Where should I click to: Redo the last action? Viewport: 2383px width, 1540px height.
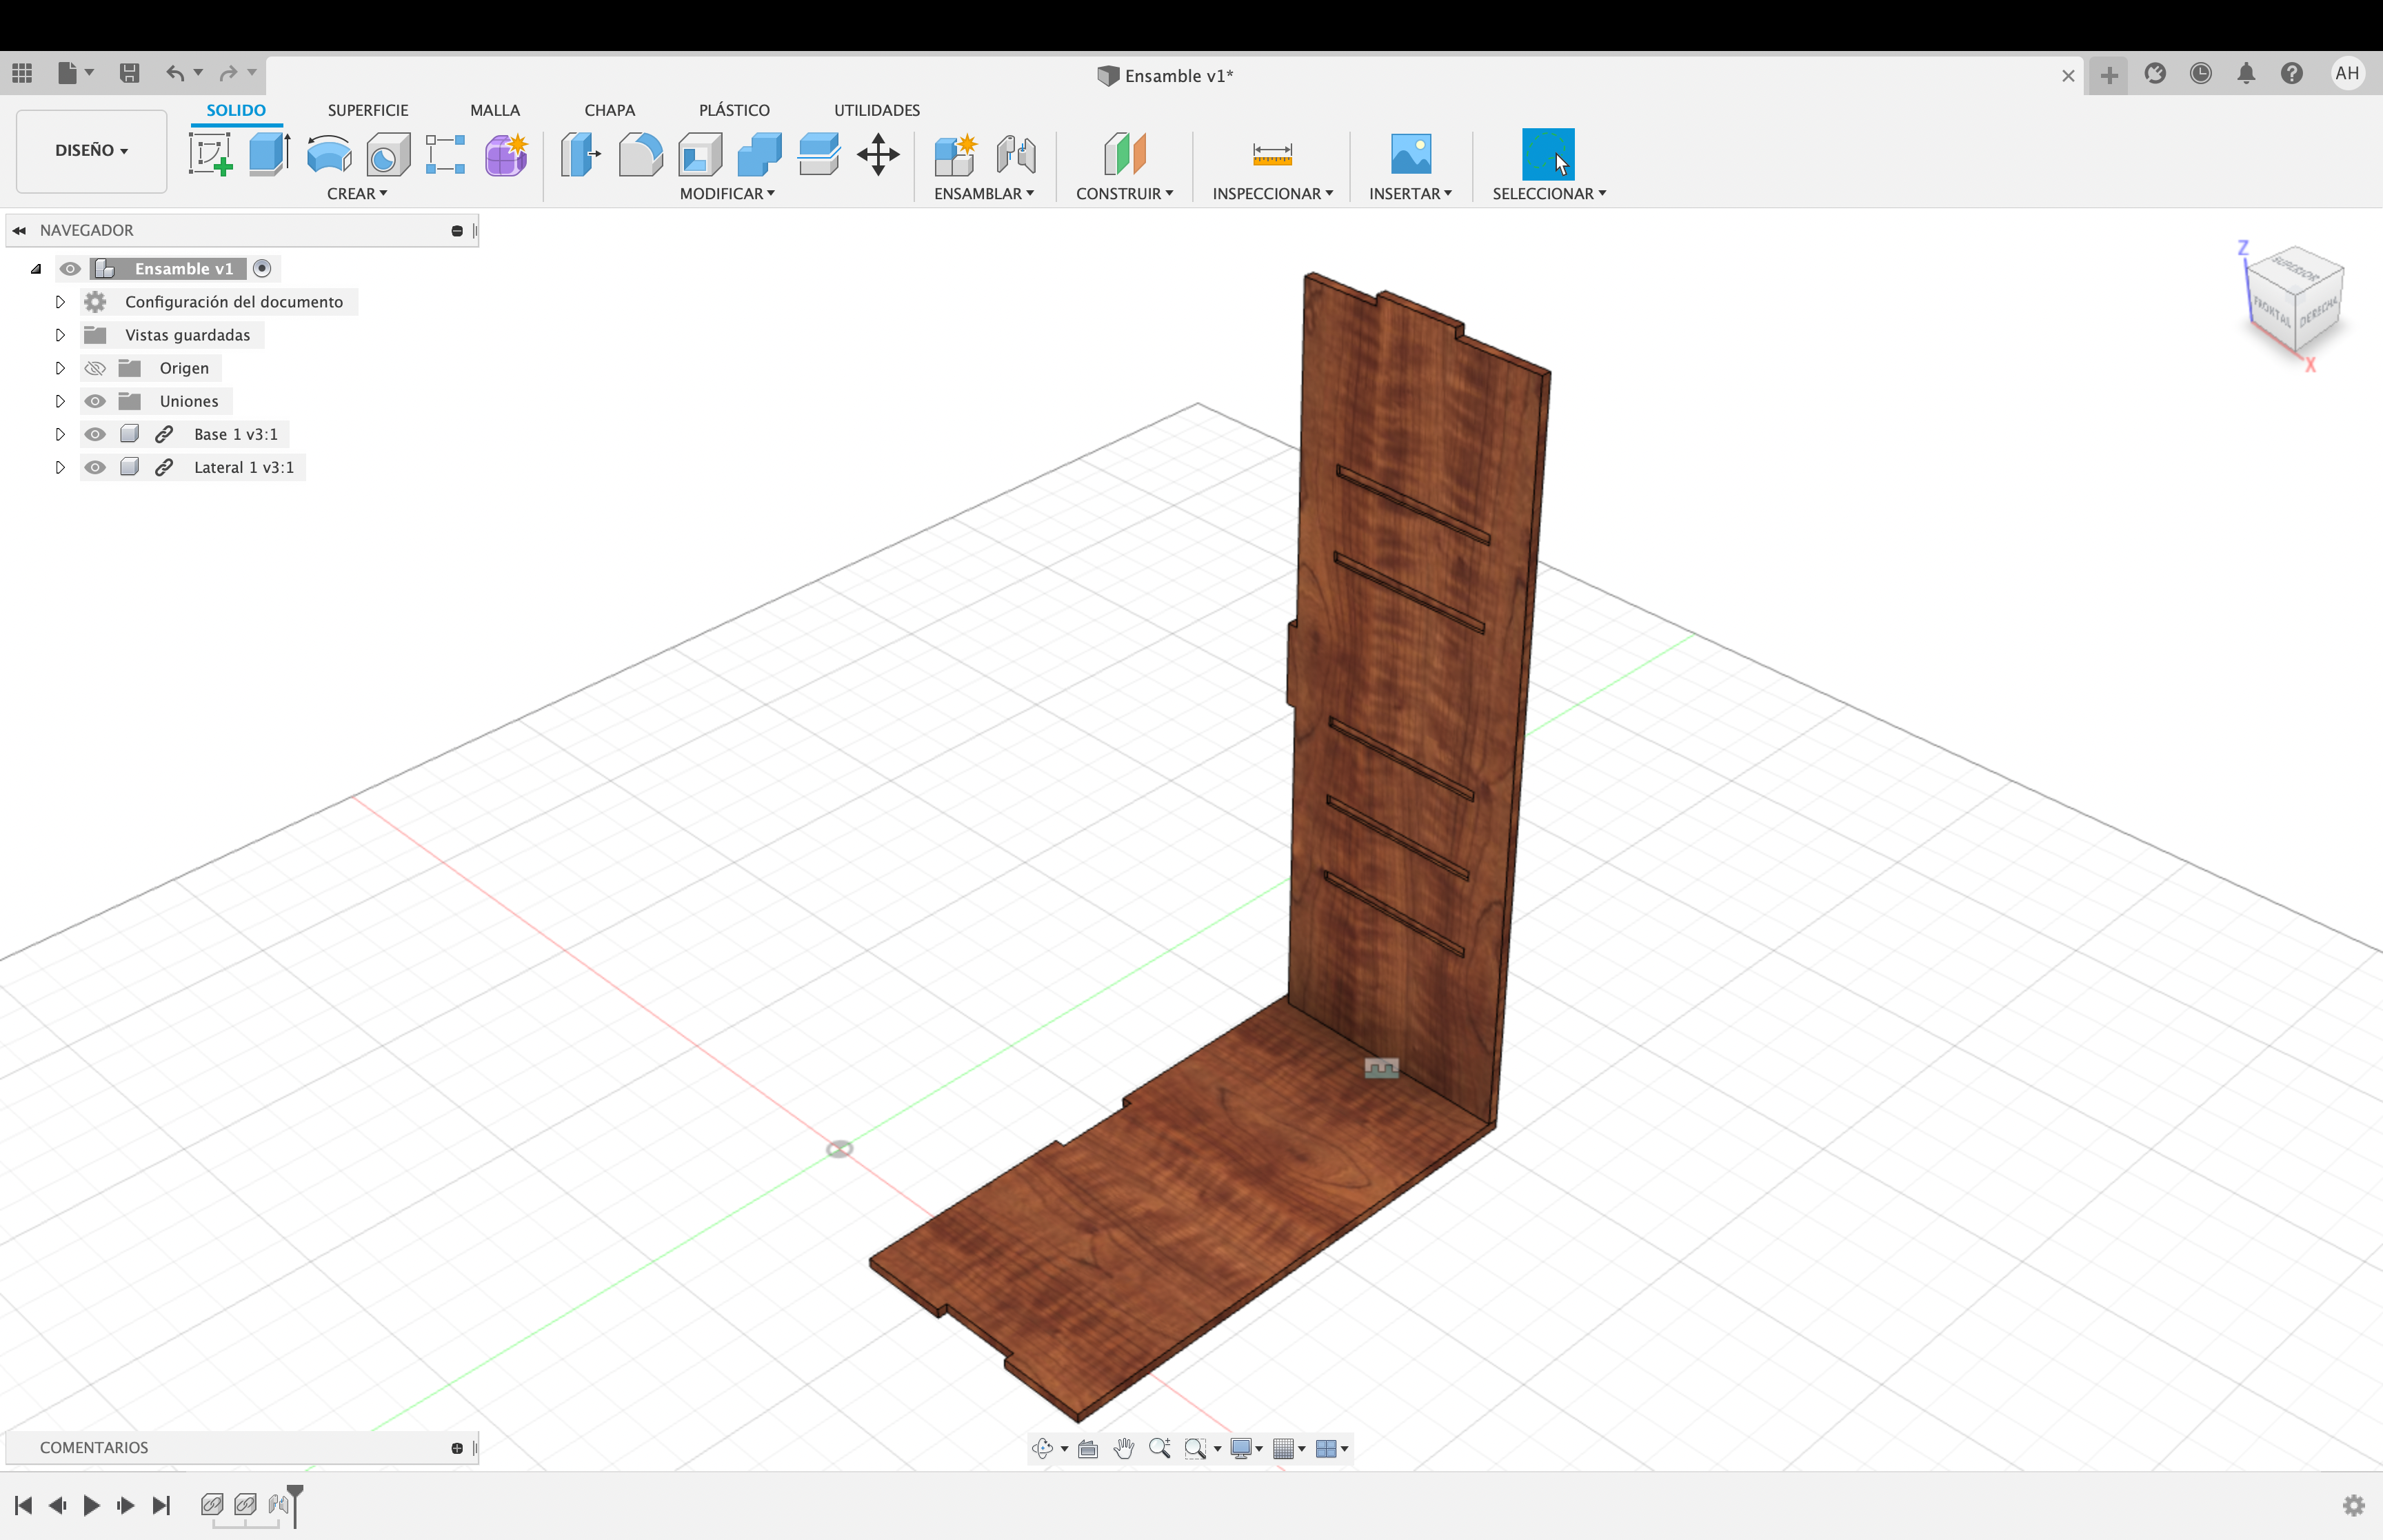229,73
